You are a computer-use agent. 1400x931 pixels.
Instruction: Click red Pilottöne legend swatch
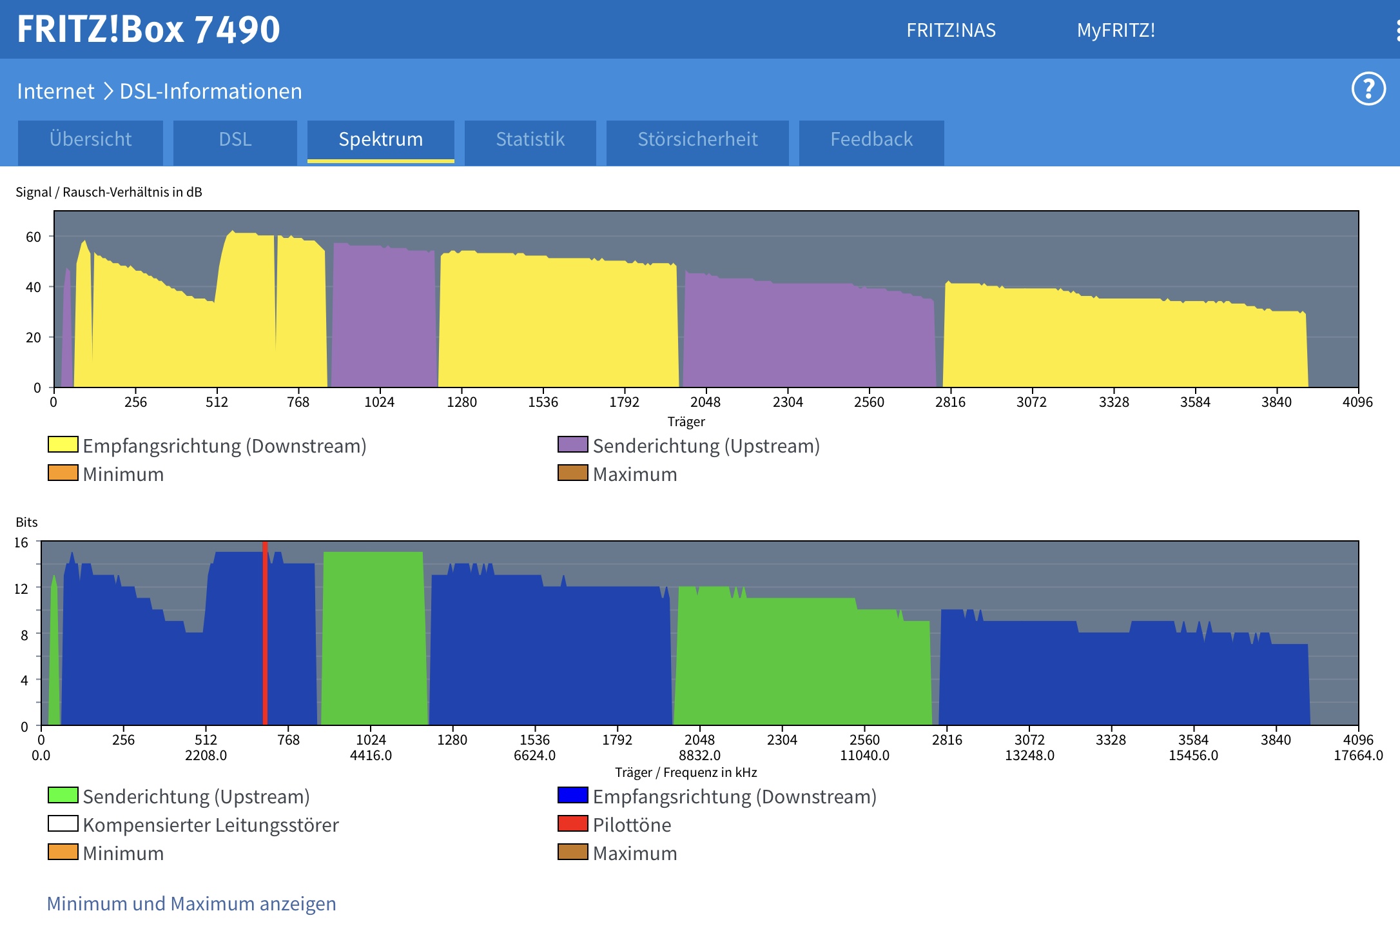pos(572,824)
